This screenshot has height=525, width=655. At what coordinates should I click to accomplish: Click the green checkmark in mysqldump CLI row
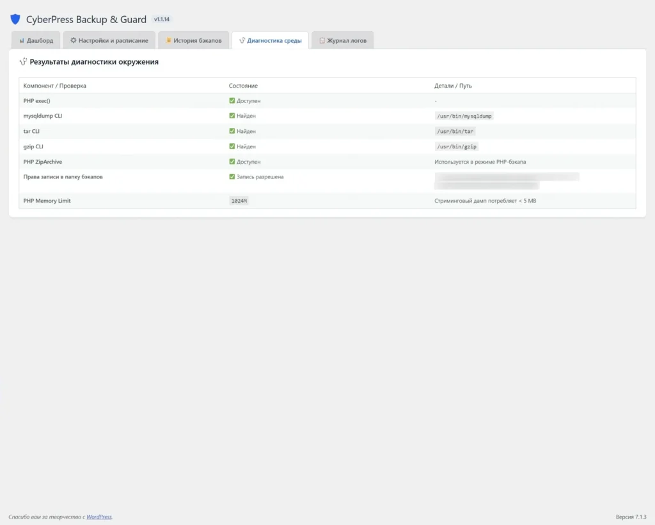pyautogui.click(x=232, y=116)
